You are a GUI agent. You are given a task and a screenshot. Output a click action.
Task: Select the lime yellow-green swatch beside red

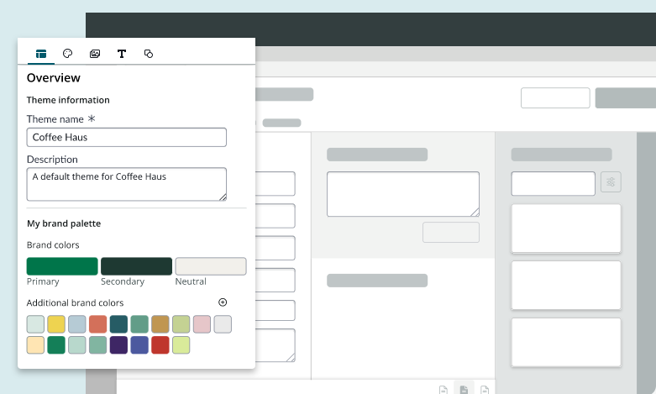click(181, 345)
